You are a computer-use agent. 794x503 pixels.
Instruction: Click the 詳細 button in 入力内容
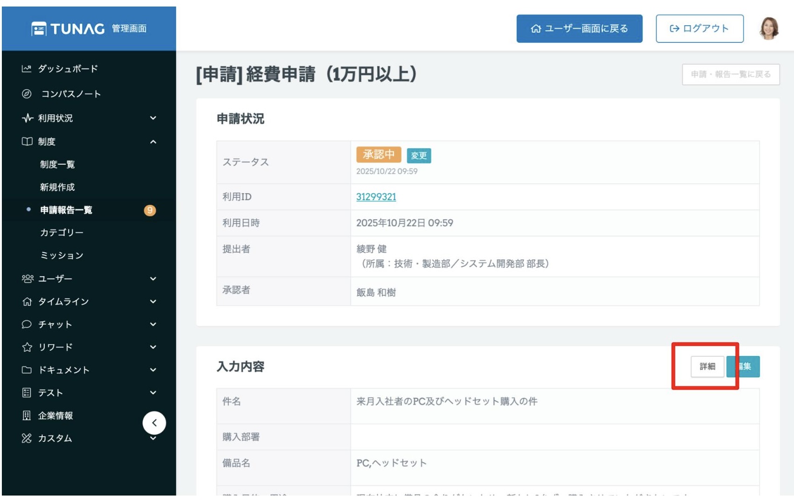click(x=707, y=367)
